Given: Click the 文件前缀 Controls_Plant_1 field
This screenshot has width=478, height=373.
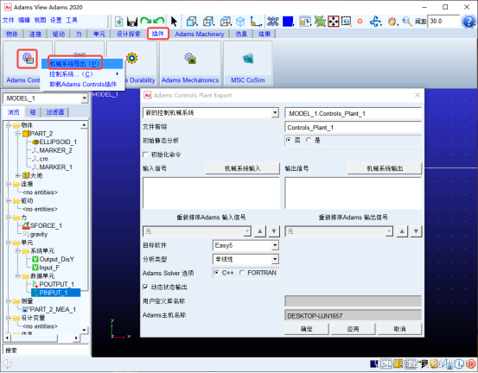Looking at the screenshot, I should coord(353,128).
